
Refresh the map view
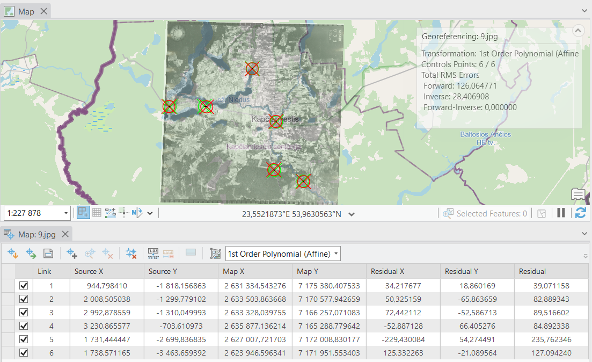[x=580, y=213]
